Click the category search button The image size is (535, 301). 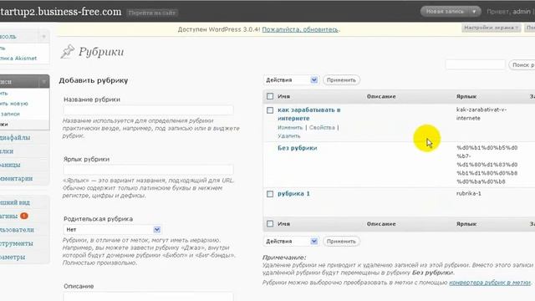point(522,65)
